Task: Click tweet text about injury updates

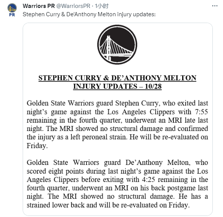Action: [89, 14]
